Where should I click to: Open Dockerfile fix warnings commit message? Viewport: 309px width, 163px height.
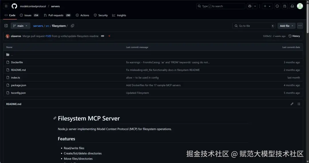168,62
